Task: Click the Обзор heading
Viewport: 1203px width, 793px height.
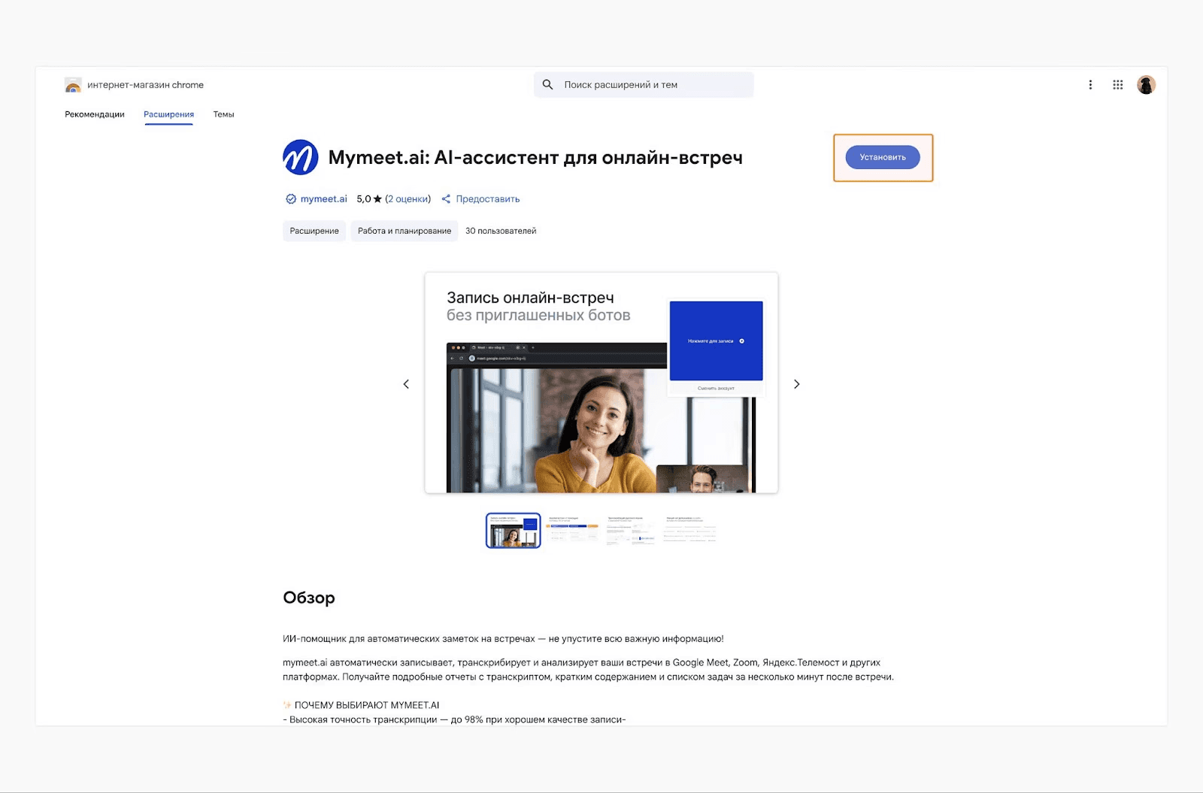Action: [x=309, y=598]
